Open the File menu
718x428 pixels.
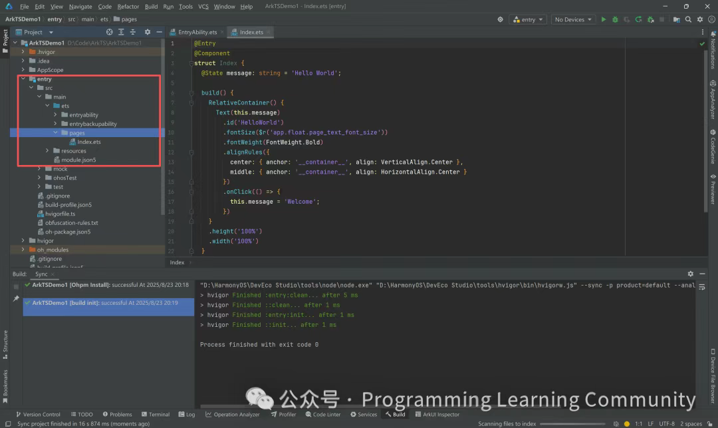[x=25, y=7]
